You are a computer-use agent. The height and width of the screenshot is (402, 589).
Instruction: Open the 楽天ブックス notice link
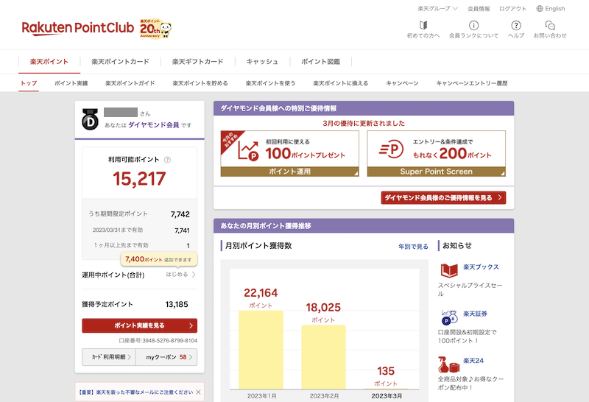(481, 267)
